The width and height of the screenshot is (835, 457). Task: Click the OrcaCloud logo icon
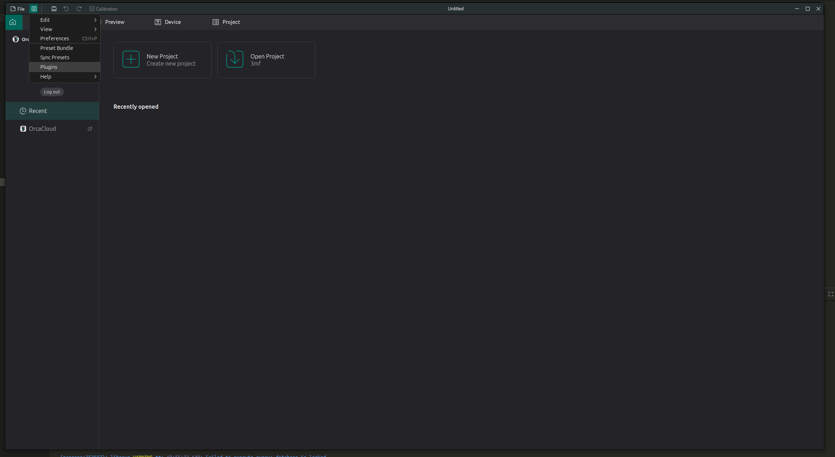click(23, 129)
